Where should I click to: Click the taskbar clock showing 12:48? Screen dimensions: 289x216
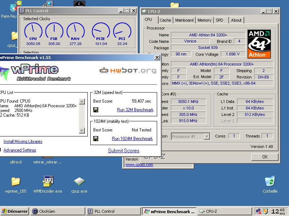coord(278,211)
